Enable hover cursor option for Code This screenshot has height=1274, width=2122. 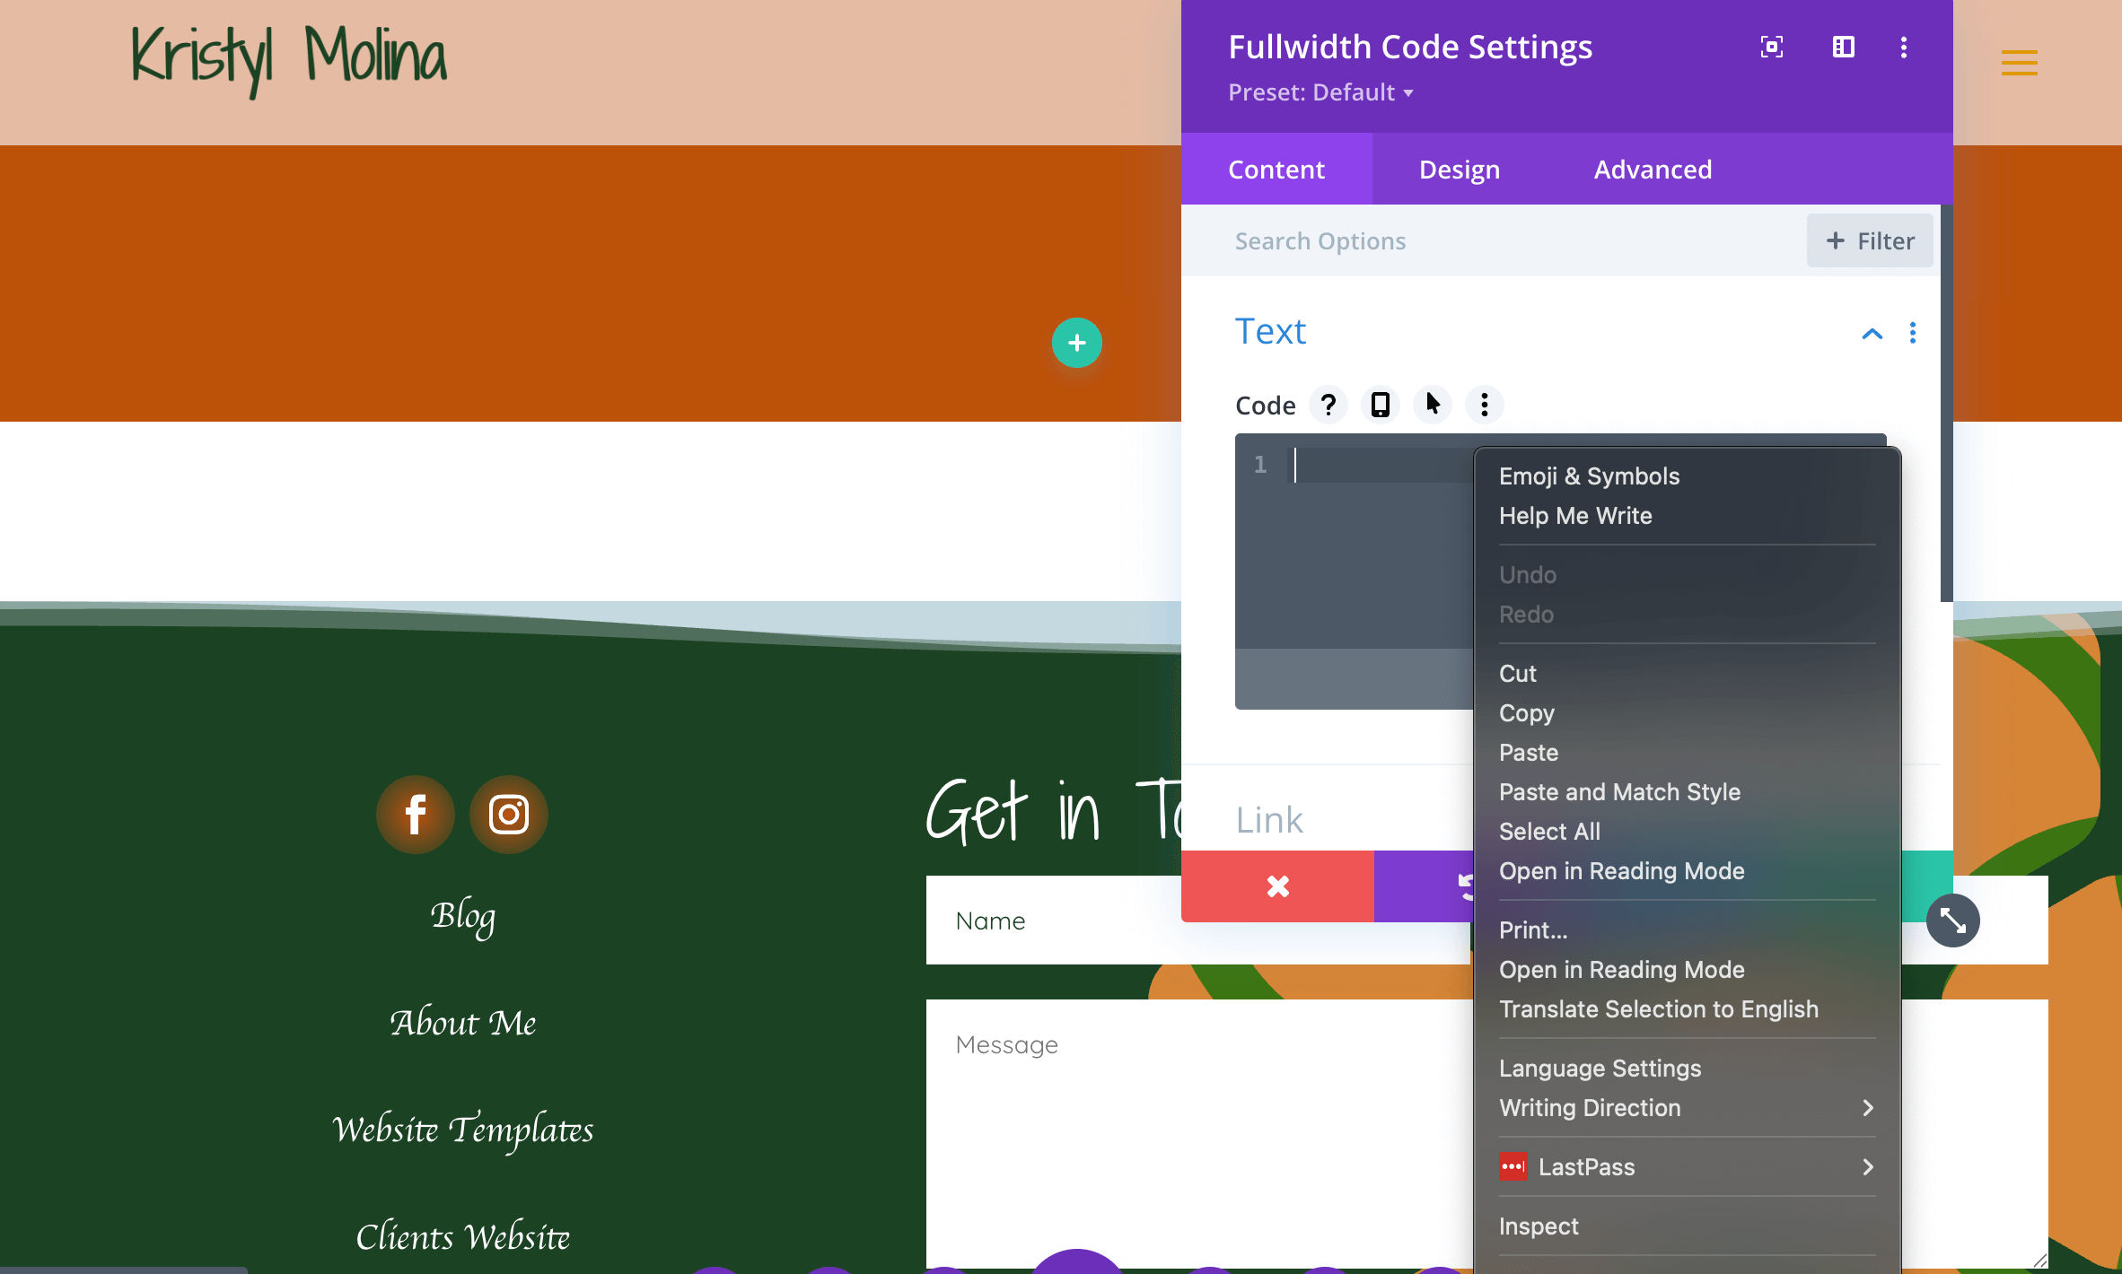point(1433,405)
